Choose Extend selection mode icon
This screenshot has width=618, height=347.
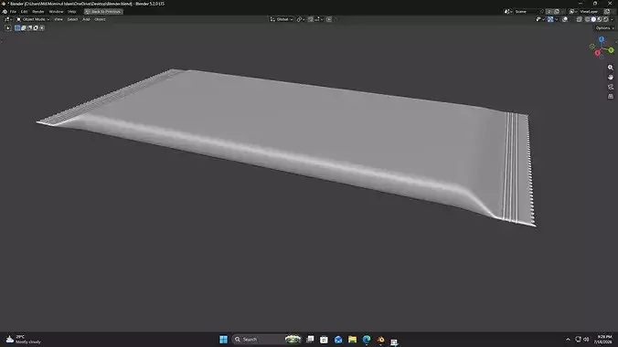[23, 28]
